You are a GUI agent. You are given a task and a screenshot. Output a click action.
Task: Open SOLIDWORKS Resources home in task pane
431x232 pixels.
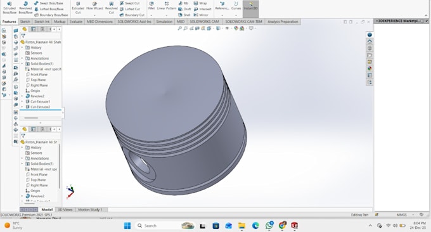[x=370, y=41]
